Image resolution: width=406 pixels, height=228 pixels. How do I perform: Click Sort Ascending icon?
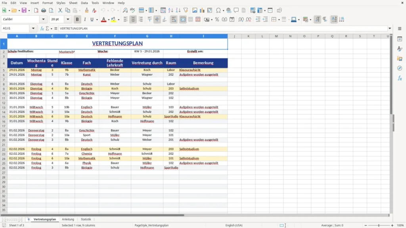(x=170, y=10)
